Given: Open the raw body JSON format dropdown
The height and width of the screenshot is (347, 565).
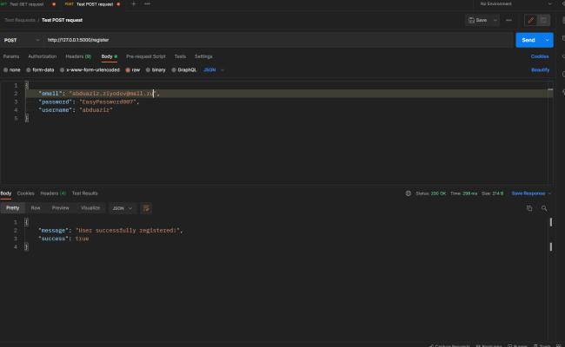Looking at the screenshot, I should [x=214, y=70].
